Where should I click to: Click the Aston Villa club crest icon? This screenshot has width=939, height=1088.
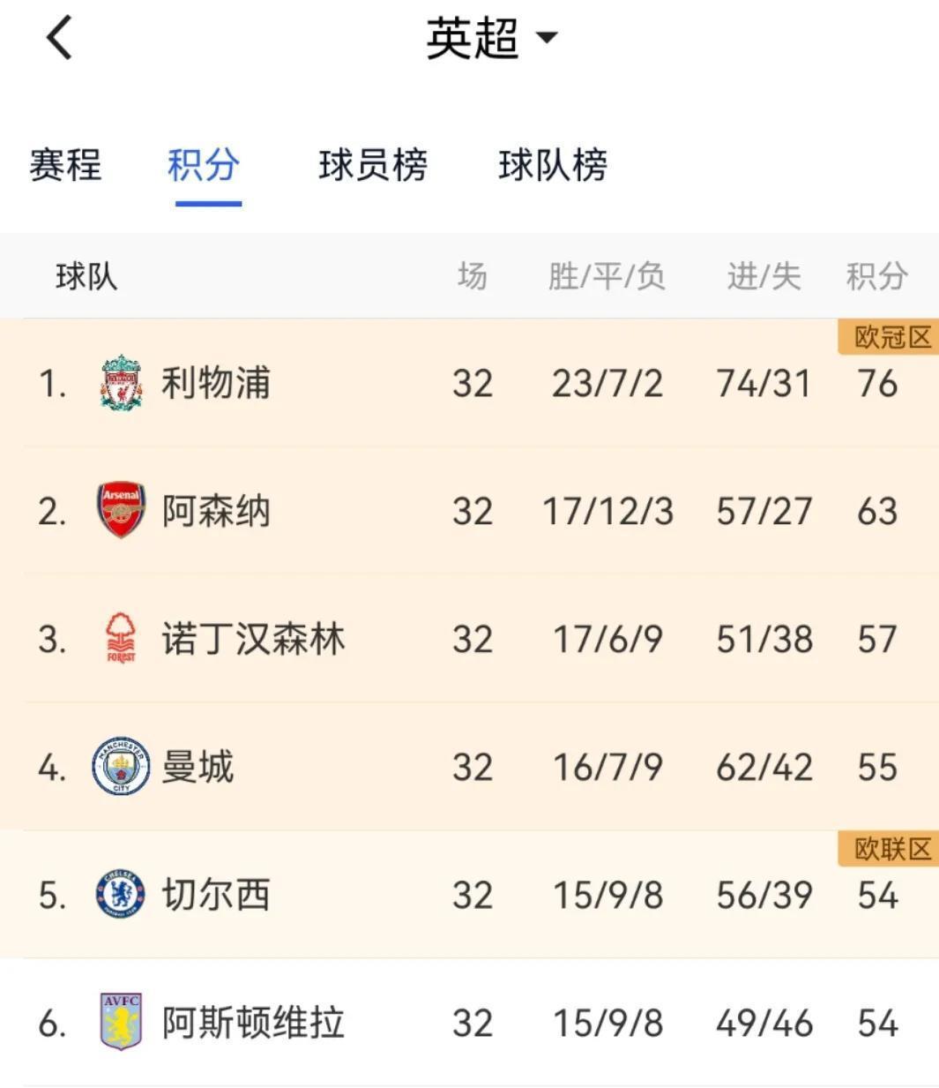tap(122, 1022)
